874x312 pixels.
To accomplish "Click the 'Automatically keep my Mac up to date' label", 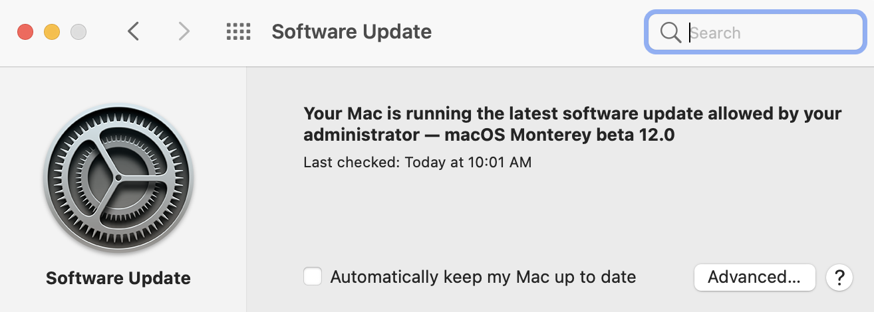I will 483,277.
